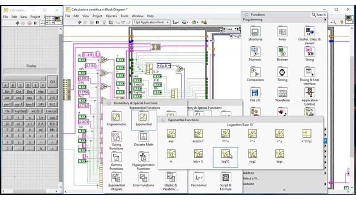Open the Gating Functions subpalette
Viewport: 356px width, 200px height.
[x=116, y=141]
